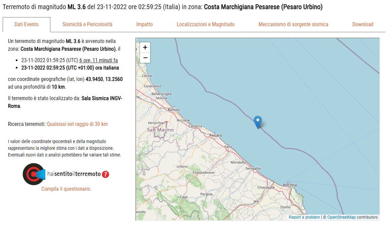Click the Report a problem map link

[x=304, y=217]
